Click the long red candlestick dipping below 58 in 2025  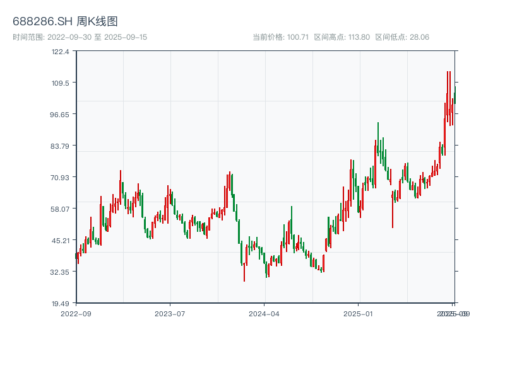click(393, 210)
